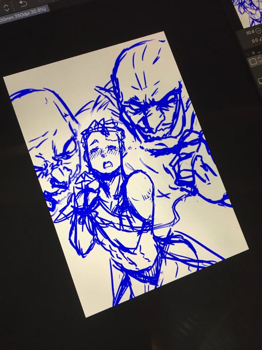The height and width of the screenshot is (350, 262).
Task: Click the up/down chevron icon left of Undo
Action: (x=6, y=8)
